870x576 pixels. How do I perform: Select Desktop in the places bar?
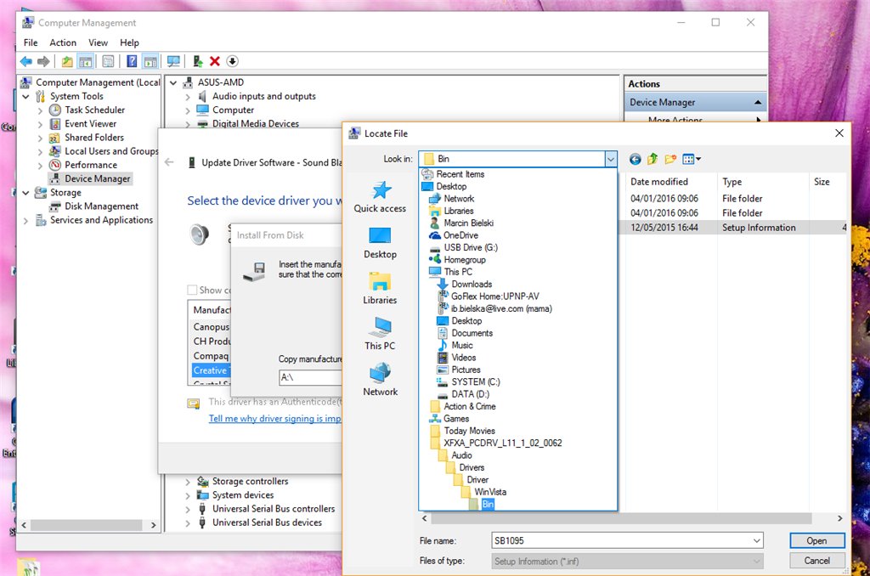tap(380, 243)
